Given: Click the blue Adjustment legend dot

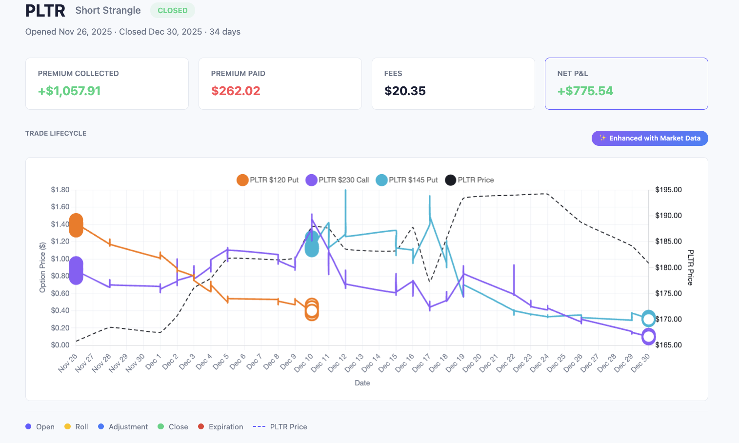Looking at the screenshot, I should pos(101,426).
